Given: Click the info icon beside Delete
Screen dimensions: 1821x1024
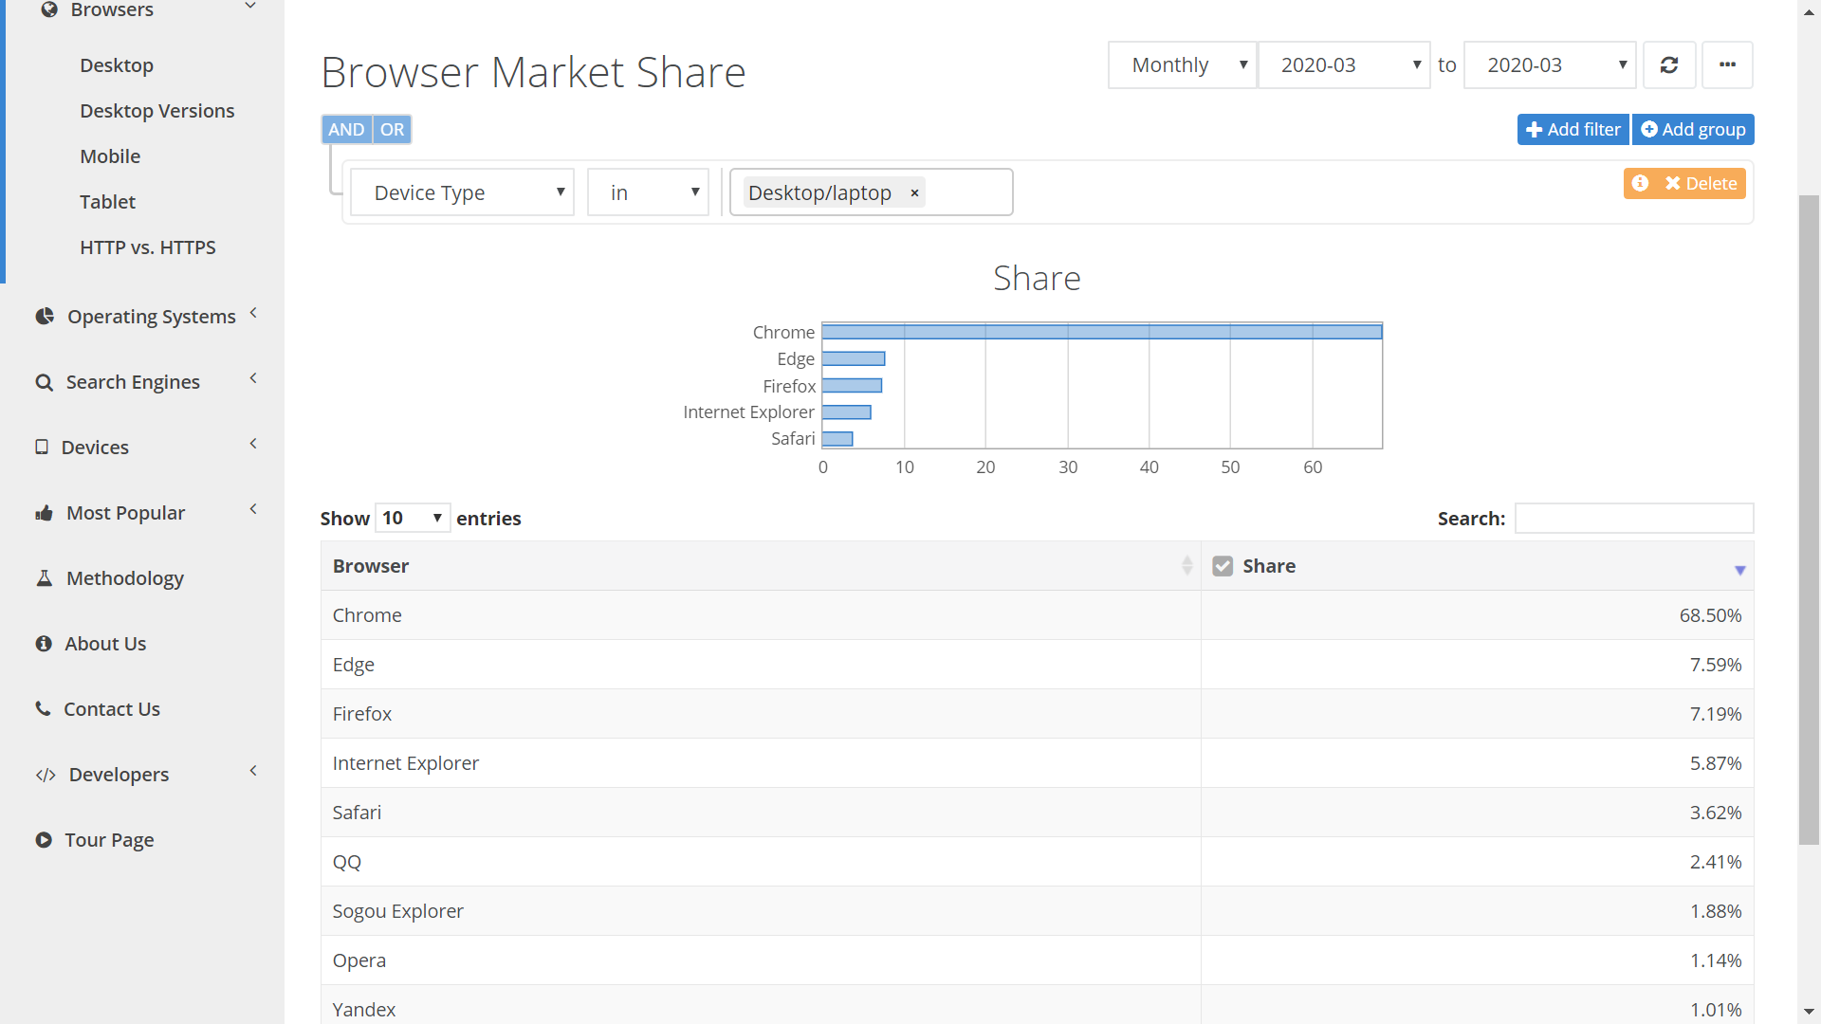Looking at the screenshot, I should tap(1640, 183).
